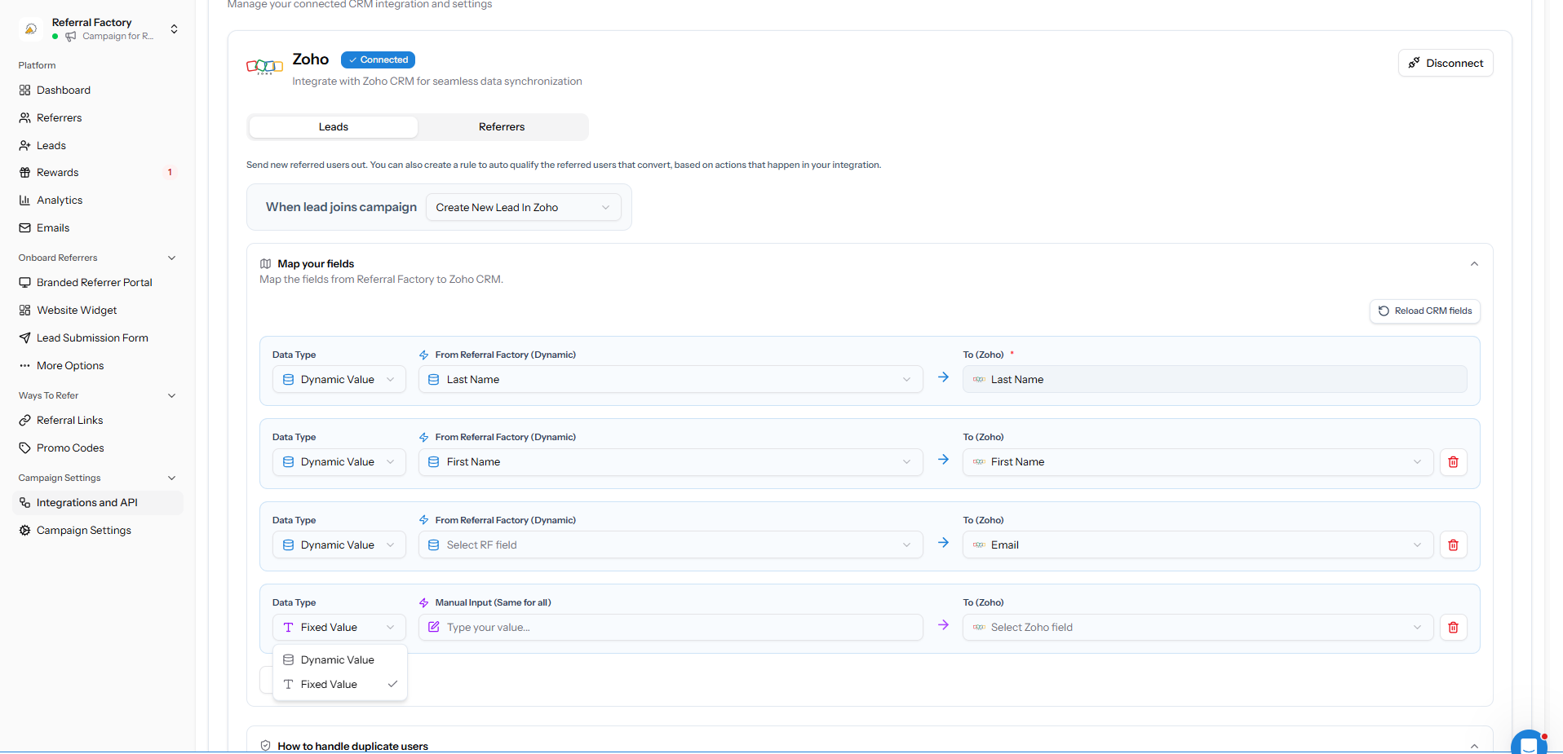Click the arrow icon in Email row
This screenshot has width=1563, height=754.
[943, 543]
